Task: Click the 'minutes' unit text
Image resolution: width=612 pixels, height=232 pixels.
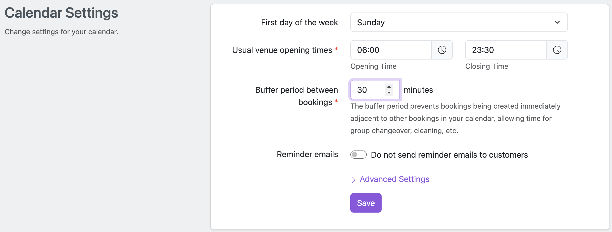Action: pos(418,90)
